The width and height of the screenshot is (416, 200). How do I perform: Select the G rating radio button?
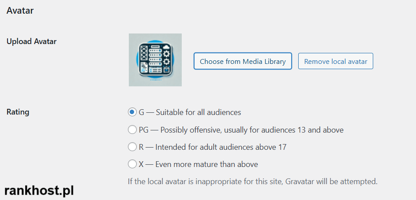coord(132,112)
